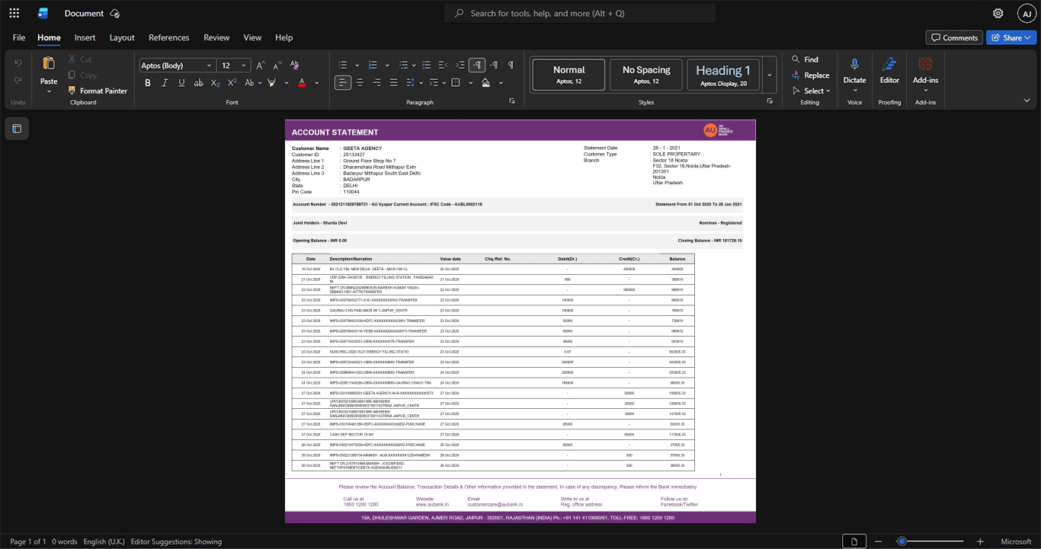The height and width of the screenshot is (549, 1041).
Task: Open the font size 12 dropdown
Action: (245, 65)
